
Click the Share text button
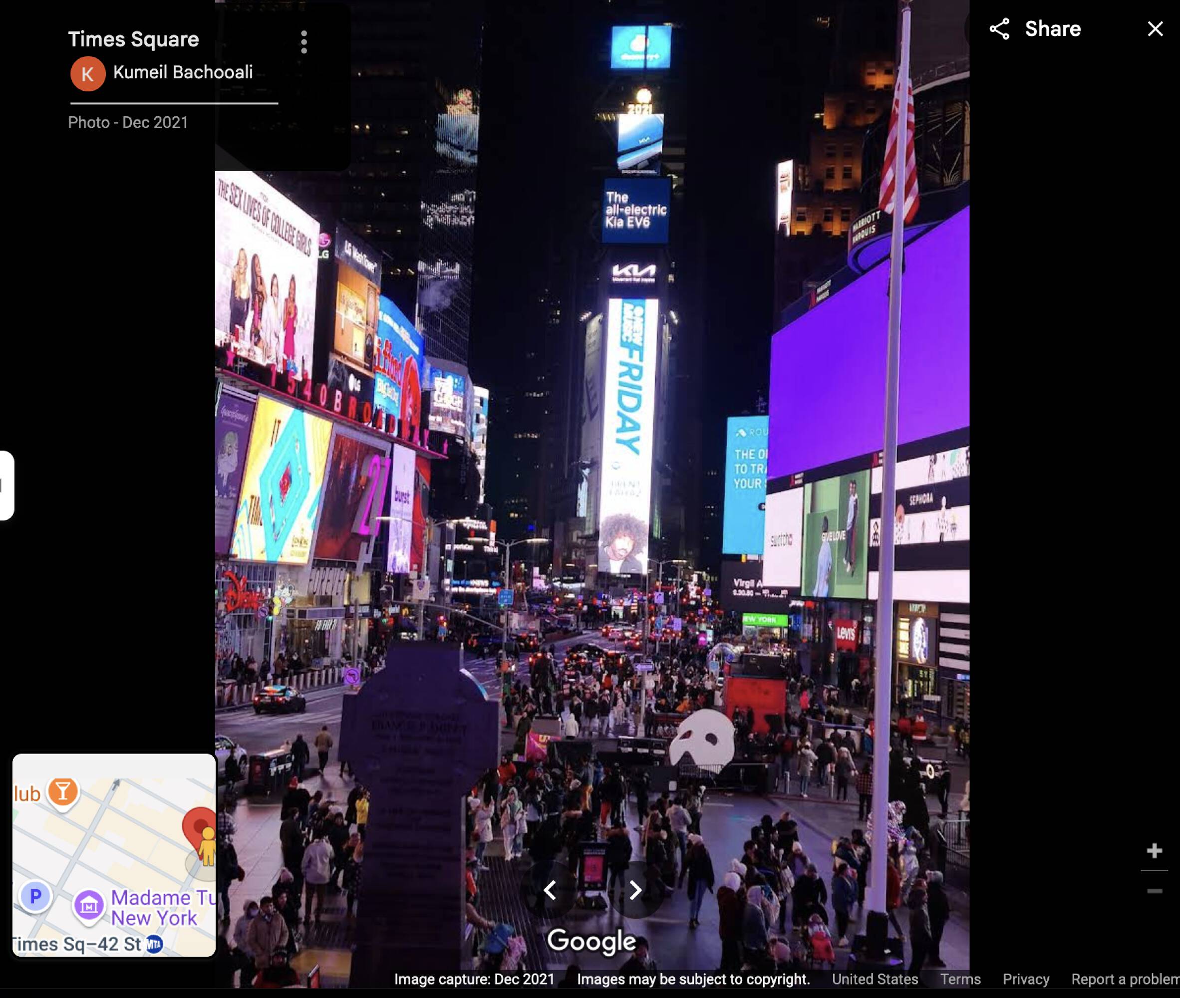1052,29
